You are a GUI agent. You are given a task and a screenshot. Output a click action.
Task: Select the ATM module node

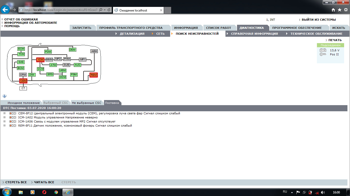click(53, 65)
